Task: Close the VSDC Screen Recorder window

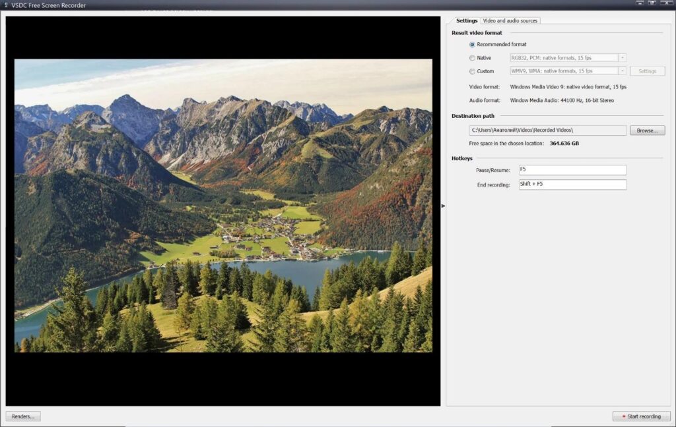Action: (x=665, y=3)
